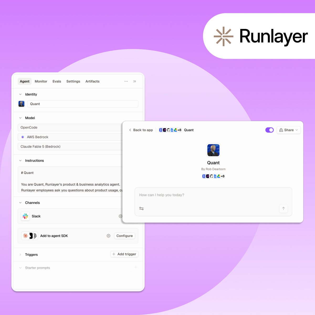Click the integrations icon group in header
The height and width of the screenshot is (315, 315).
click(x=170, y=130)
